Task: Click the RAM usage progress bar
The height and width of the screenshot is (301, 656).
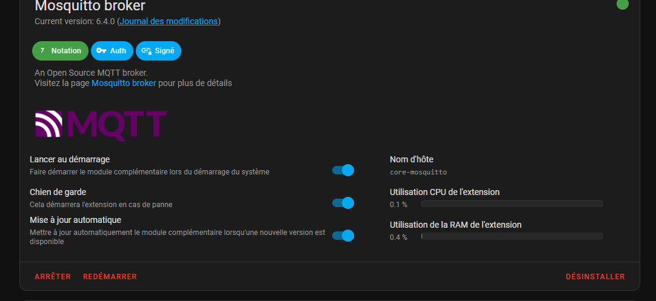Action: (512, 236)
